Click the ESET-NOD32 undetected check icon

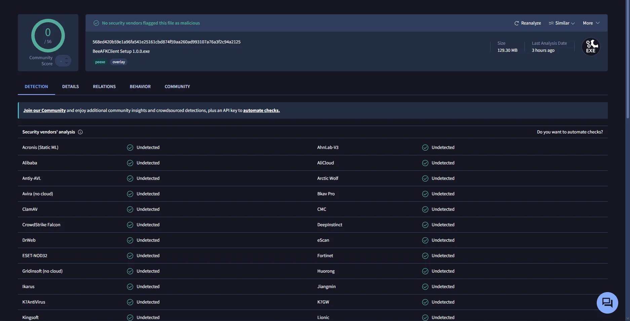click(x=130, y=256)
